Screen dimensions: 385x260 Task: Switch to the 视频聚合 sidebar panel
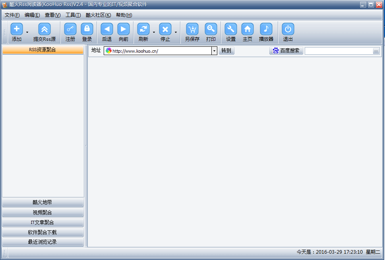(x=43, y=212)
